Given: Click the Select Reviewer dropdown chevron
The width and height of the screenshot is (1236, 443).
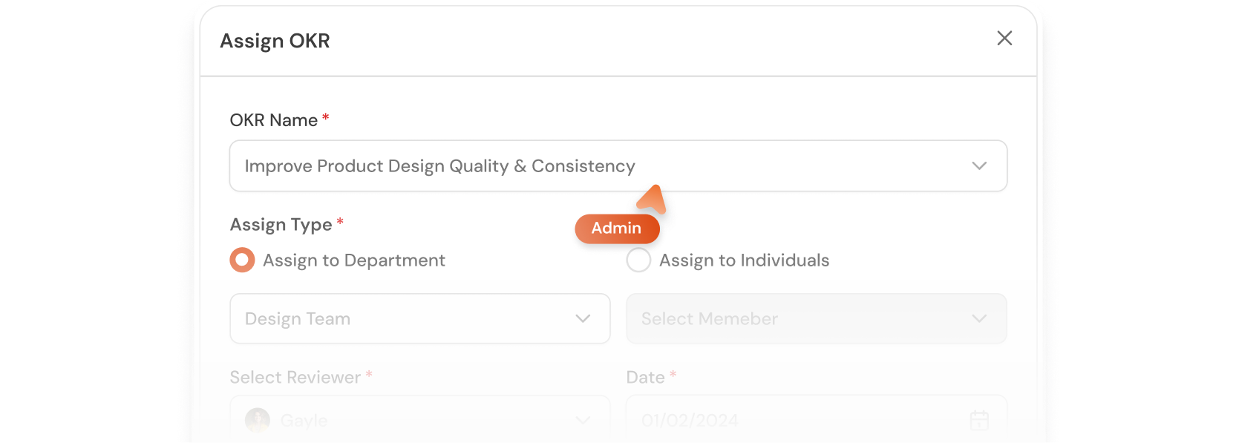Looking at the screenshot, I should coord(583,420).
